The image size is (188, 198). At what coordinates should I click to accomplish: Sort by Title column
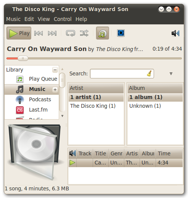[x=101, y=153]
